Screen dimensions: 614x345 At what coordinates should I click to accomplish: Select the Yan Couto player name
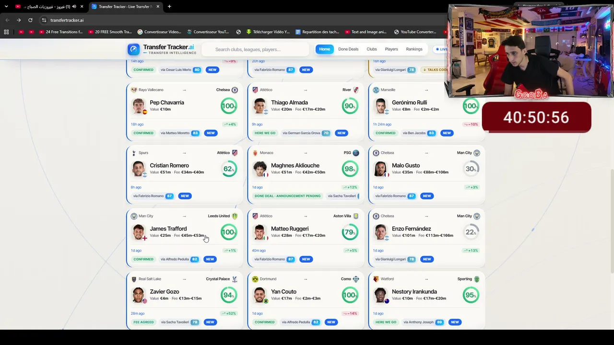pos(283,291)
